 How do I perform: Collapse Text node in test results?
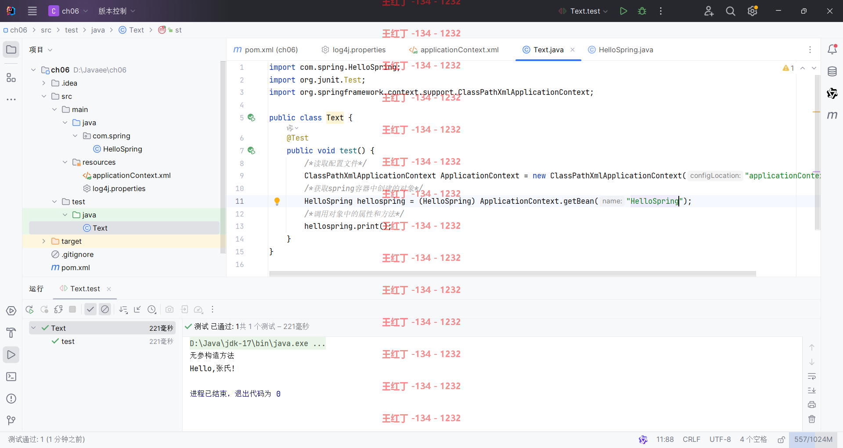click(x=33, y=328)
